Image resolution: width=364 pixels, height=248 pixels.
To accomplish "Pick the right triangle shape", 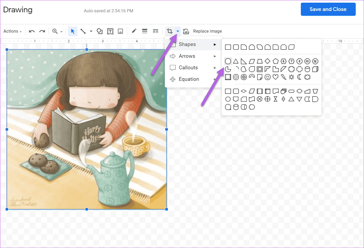I will 244,61.
